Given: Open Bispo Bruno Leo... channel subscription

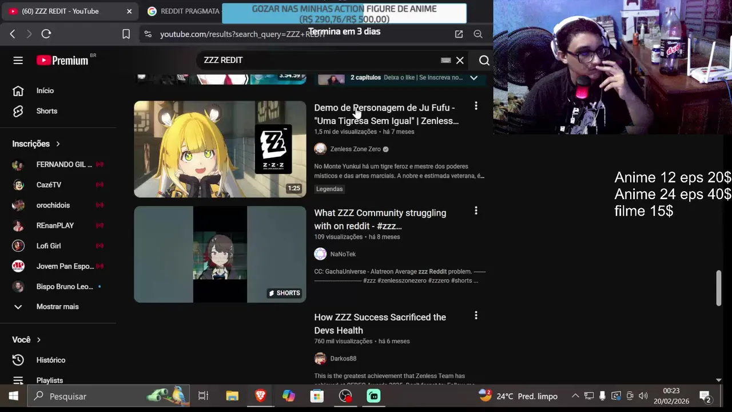Looking at the screenshot, I should click(x=58, y=286).
